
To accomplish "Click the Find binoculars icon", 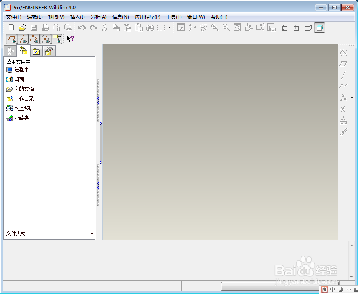I will coord(150,27).
